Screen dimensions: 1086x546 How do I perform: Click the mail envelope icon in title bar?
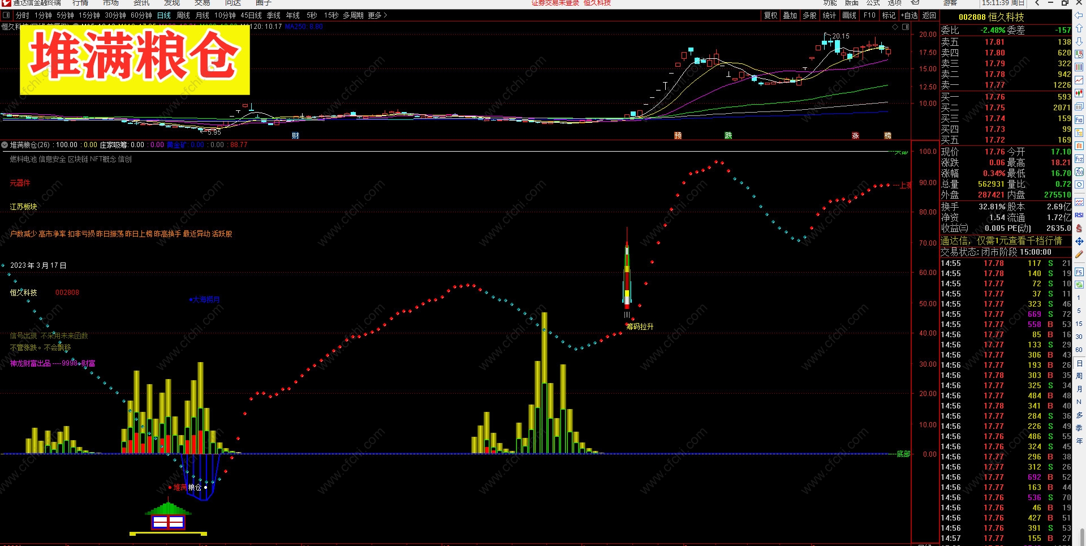point(915,3)
